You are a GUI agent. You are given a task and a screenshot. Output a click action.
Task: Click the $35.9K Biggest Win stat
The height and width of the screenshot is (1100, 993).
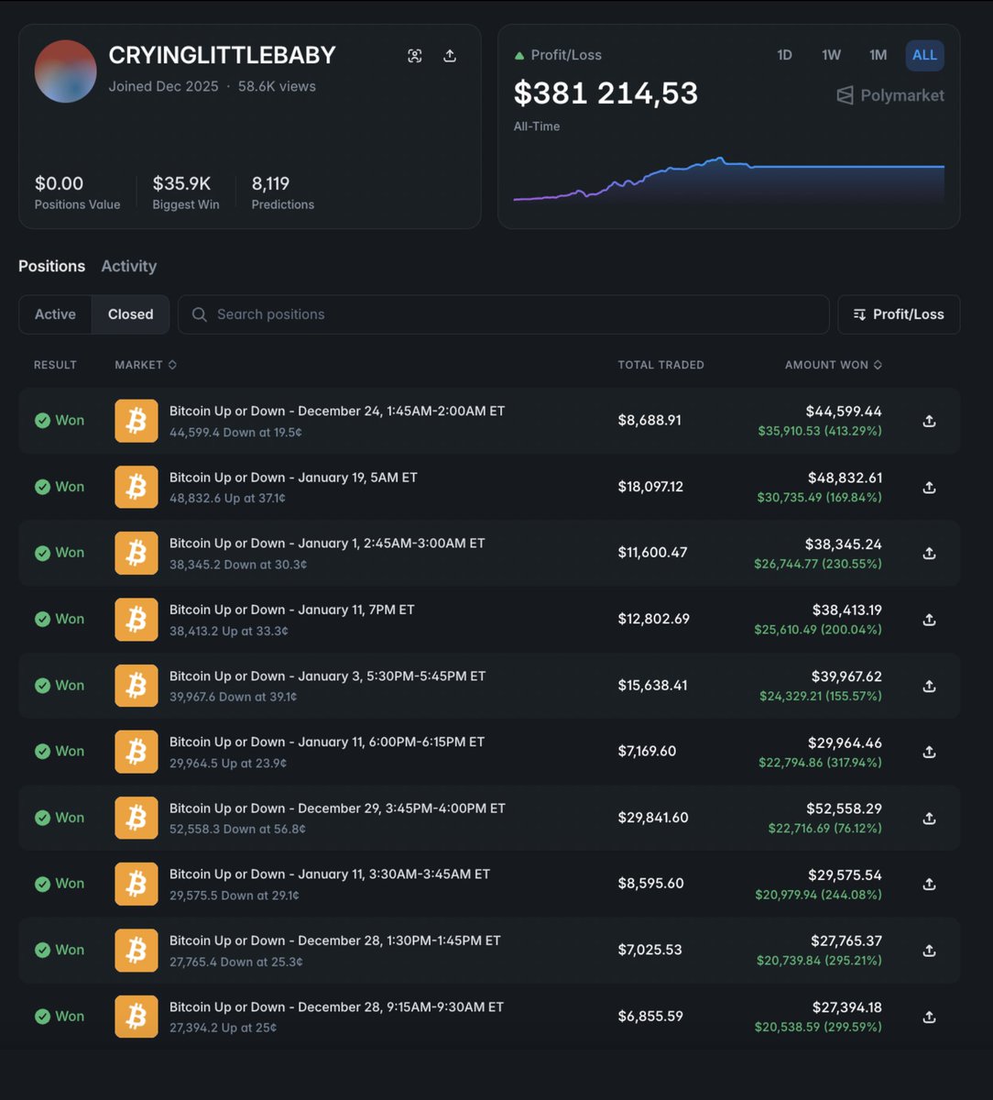186,192
